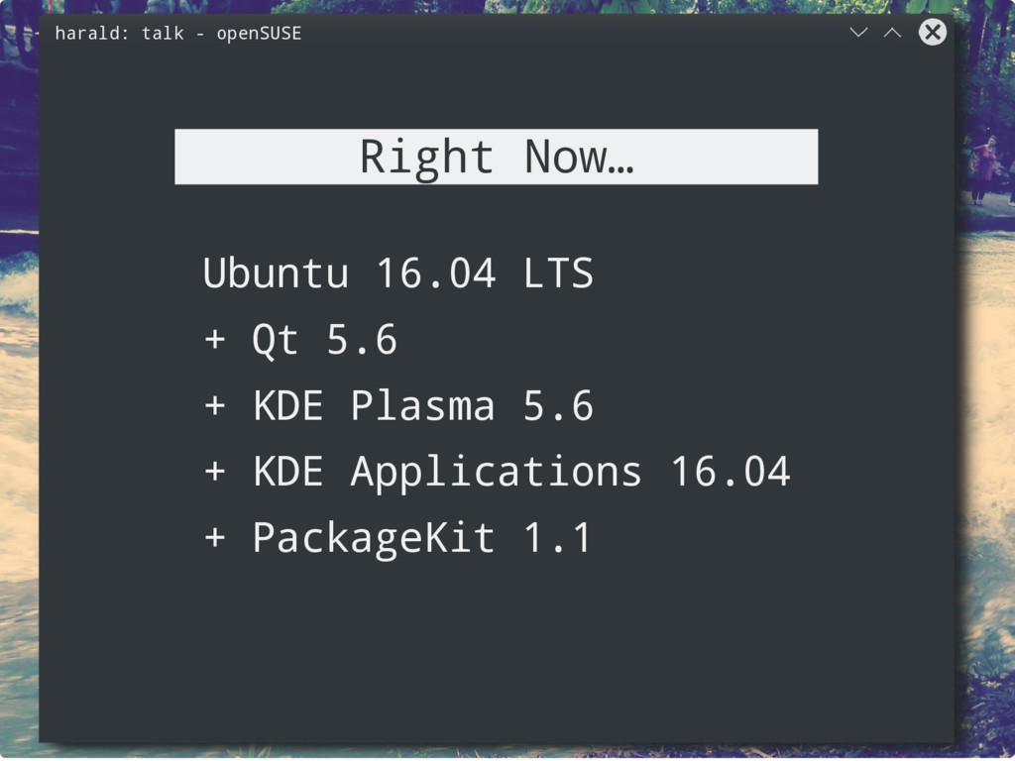Click the '+ KDE Plasma 5.6' line
Screen dimensions: 1015x761
click(x=398, y=405)
